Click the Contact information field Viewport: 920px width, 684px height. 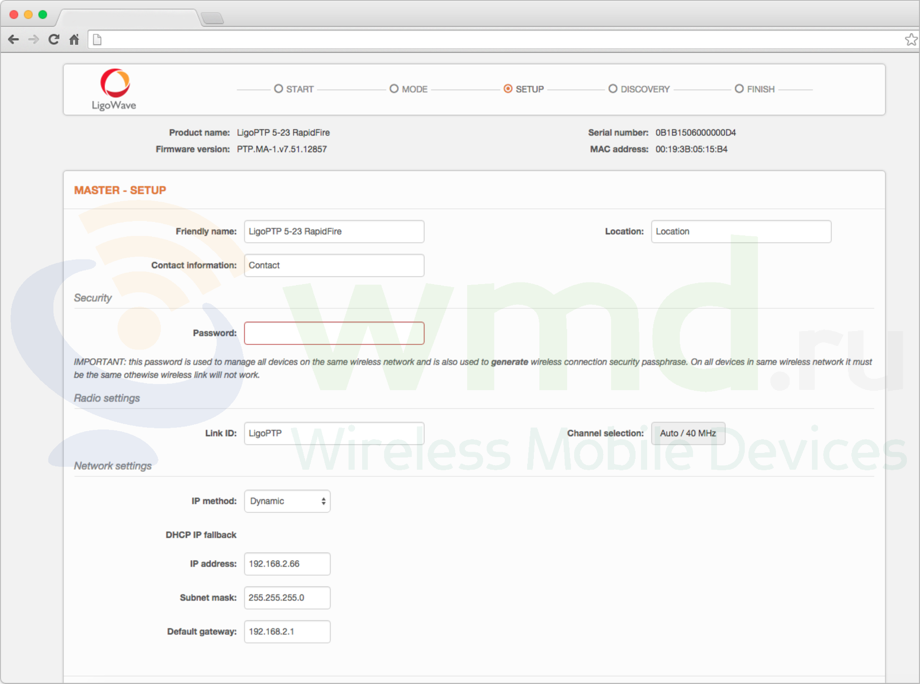[334, 265]
